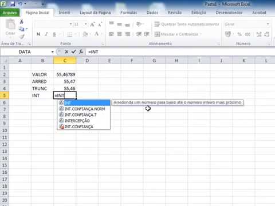Viewport: 275px width, 206px height.
Task: Click the align text right icon
Action: click(x=127, y=34)
